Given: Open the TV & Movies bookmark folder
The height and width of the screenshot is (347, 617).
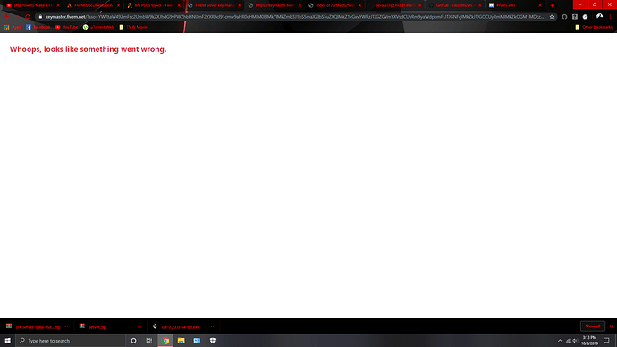Looking at the screenshot, I should tap(134, 27).
